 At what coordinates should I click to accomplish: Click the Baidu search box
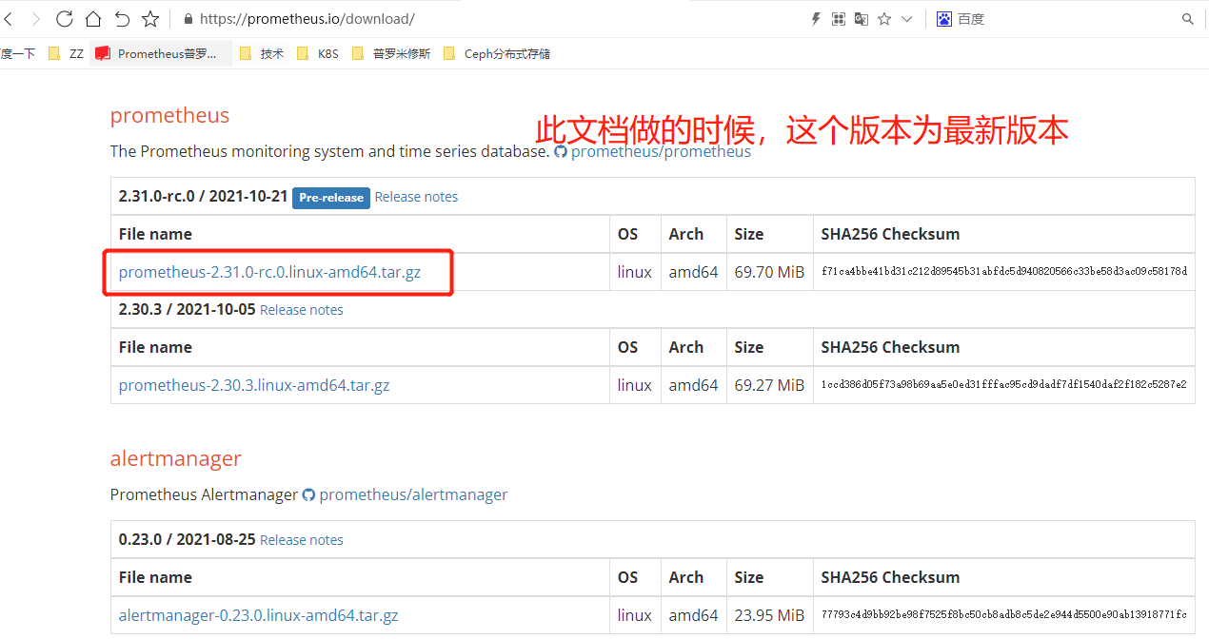(x=1066, y=19)
